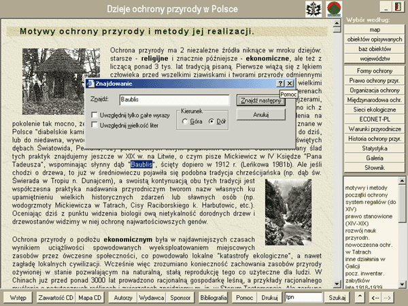408x306 pixels.
Task: Open the 'Formy ochrony' section
Action: [374, 71]
